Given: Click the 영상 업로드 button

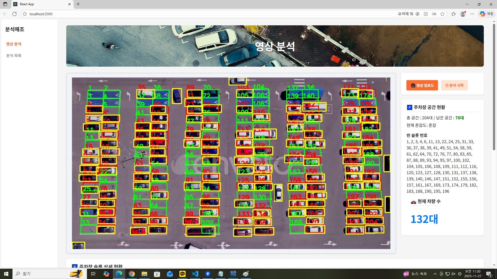Looking at the screenshot, I should (x=422, y=85).
